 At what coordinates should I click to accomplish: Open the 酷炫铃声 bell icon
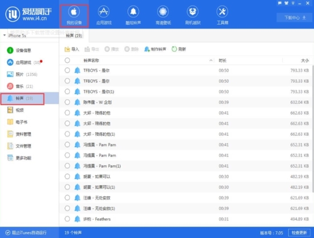point(133,11)
